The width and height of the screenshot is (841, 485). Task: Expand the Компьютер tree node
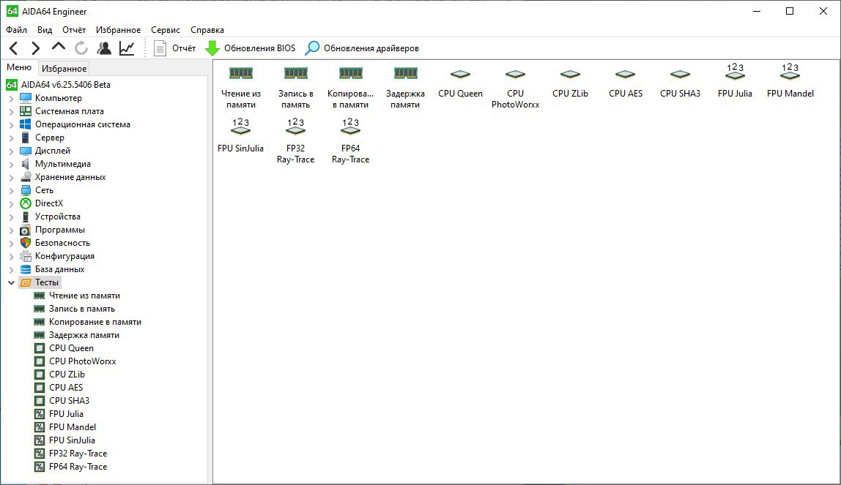(x=11, y=99)
